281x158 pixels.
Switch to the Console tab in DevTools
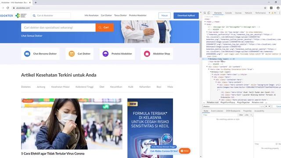[228, 13]
